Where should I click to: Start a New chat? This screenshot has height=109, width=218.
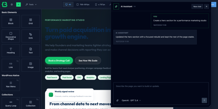[x=197, y=7]
